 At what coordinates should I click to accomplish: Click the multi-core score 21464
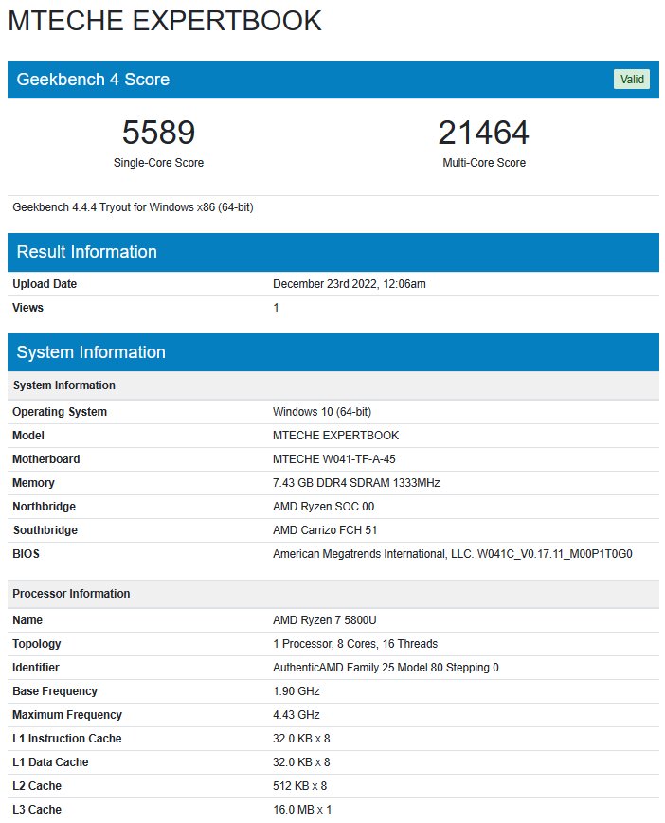[483, 133]
